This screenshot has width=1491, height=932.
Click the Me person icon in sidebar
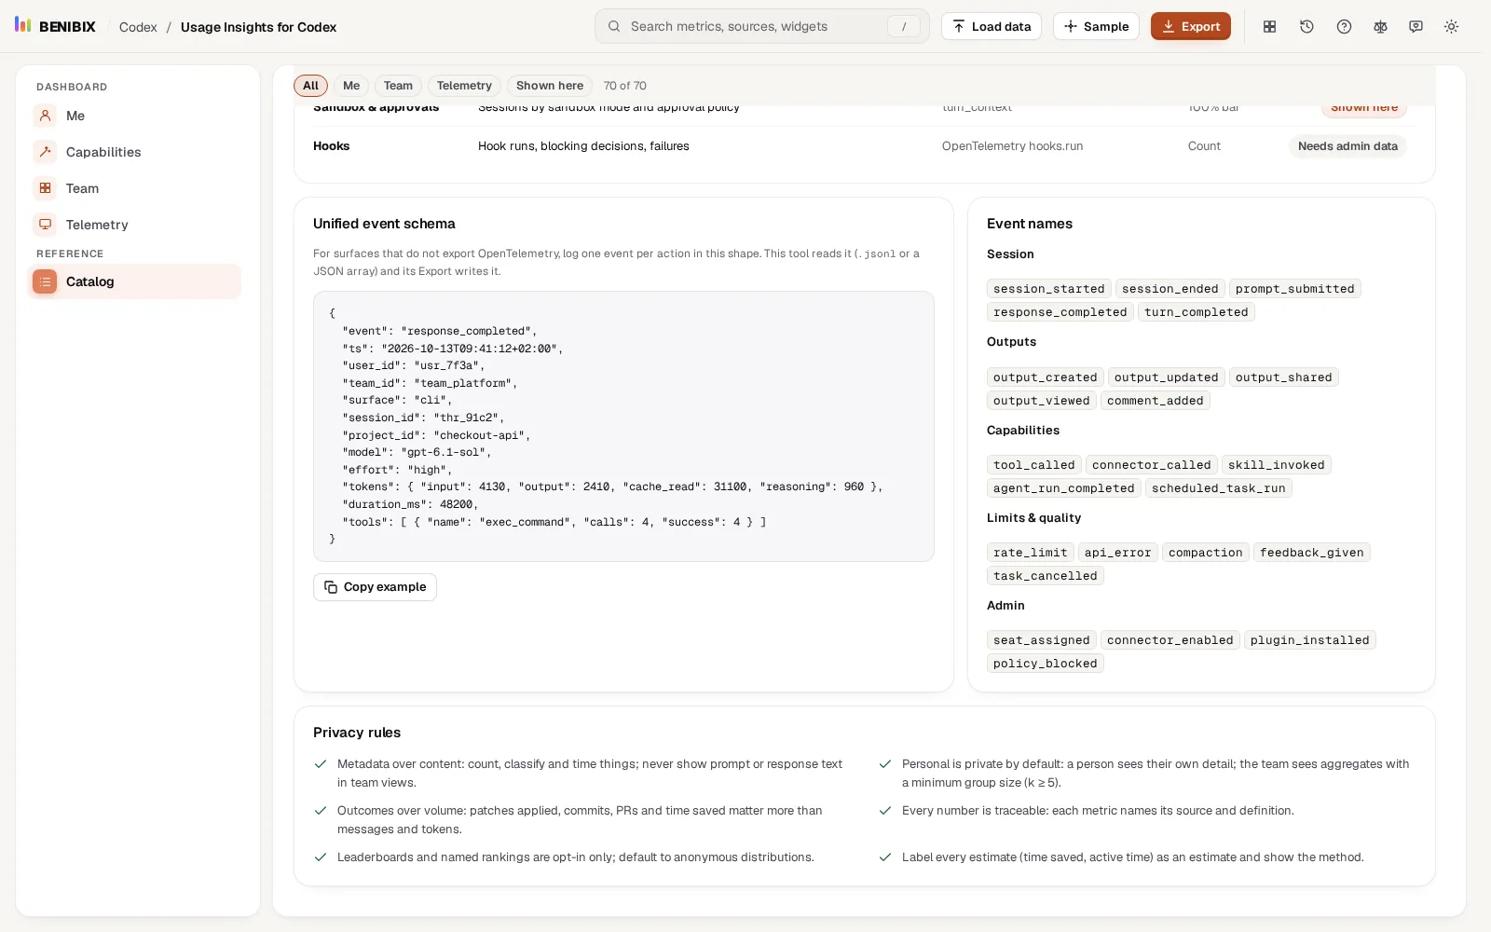point(45,116)
